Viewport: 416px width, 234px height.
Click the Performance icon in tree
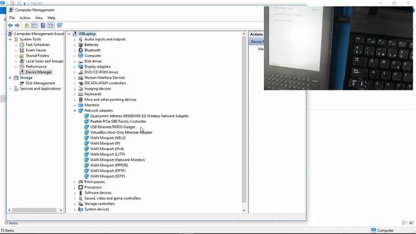click(x=22, y=66)
